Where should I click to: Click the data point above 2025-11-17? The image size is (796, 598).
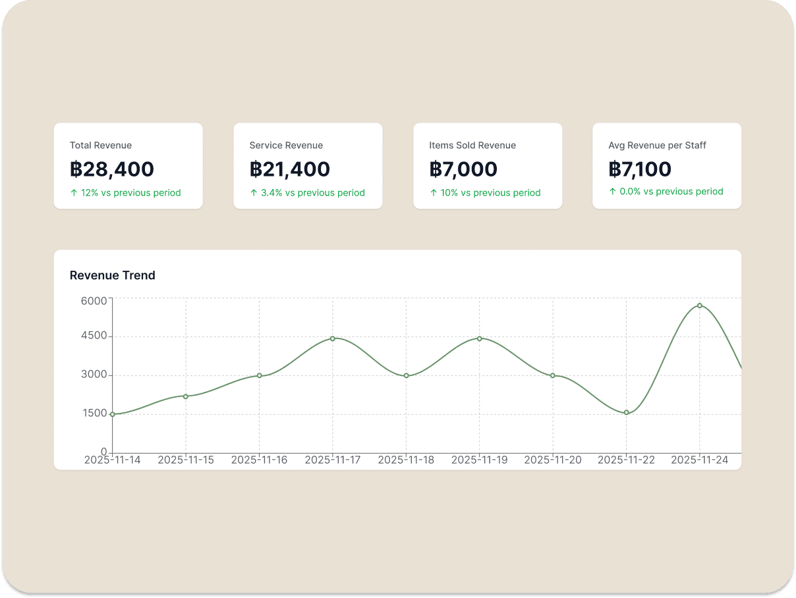pyautogui.click(x=332, y=339)
